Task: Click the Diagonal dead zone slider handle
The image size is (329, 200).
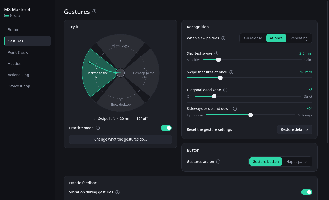Action: point(214,96)
